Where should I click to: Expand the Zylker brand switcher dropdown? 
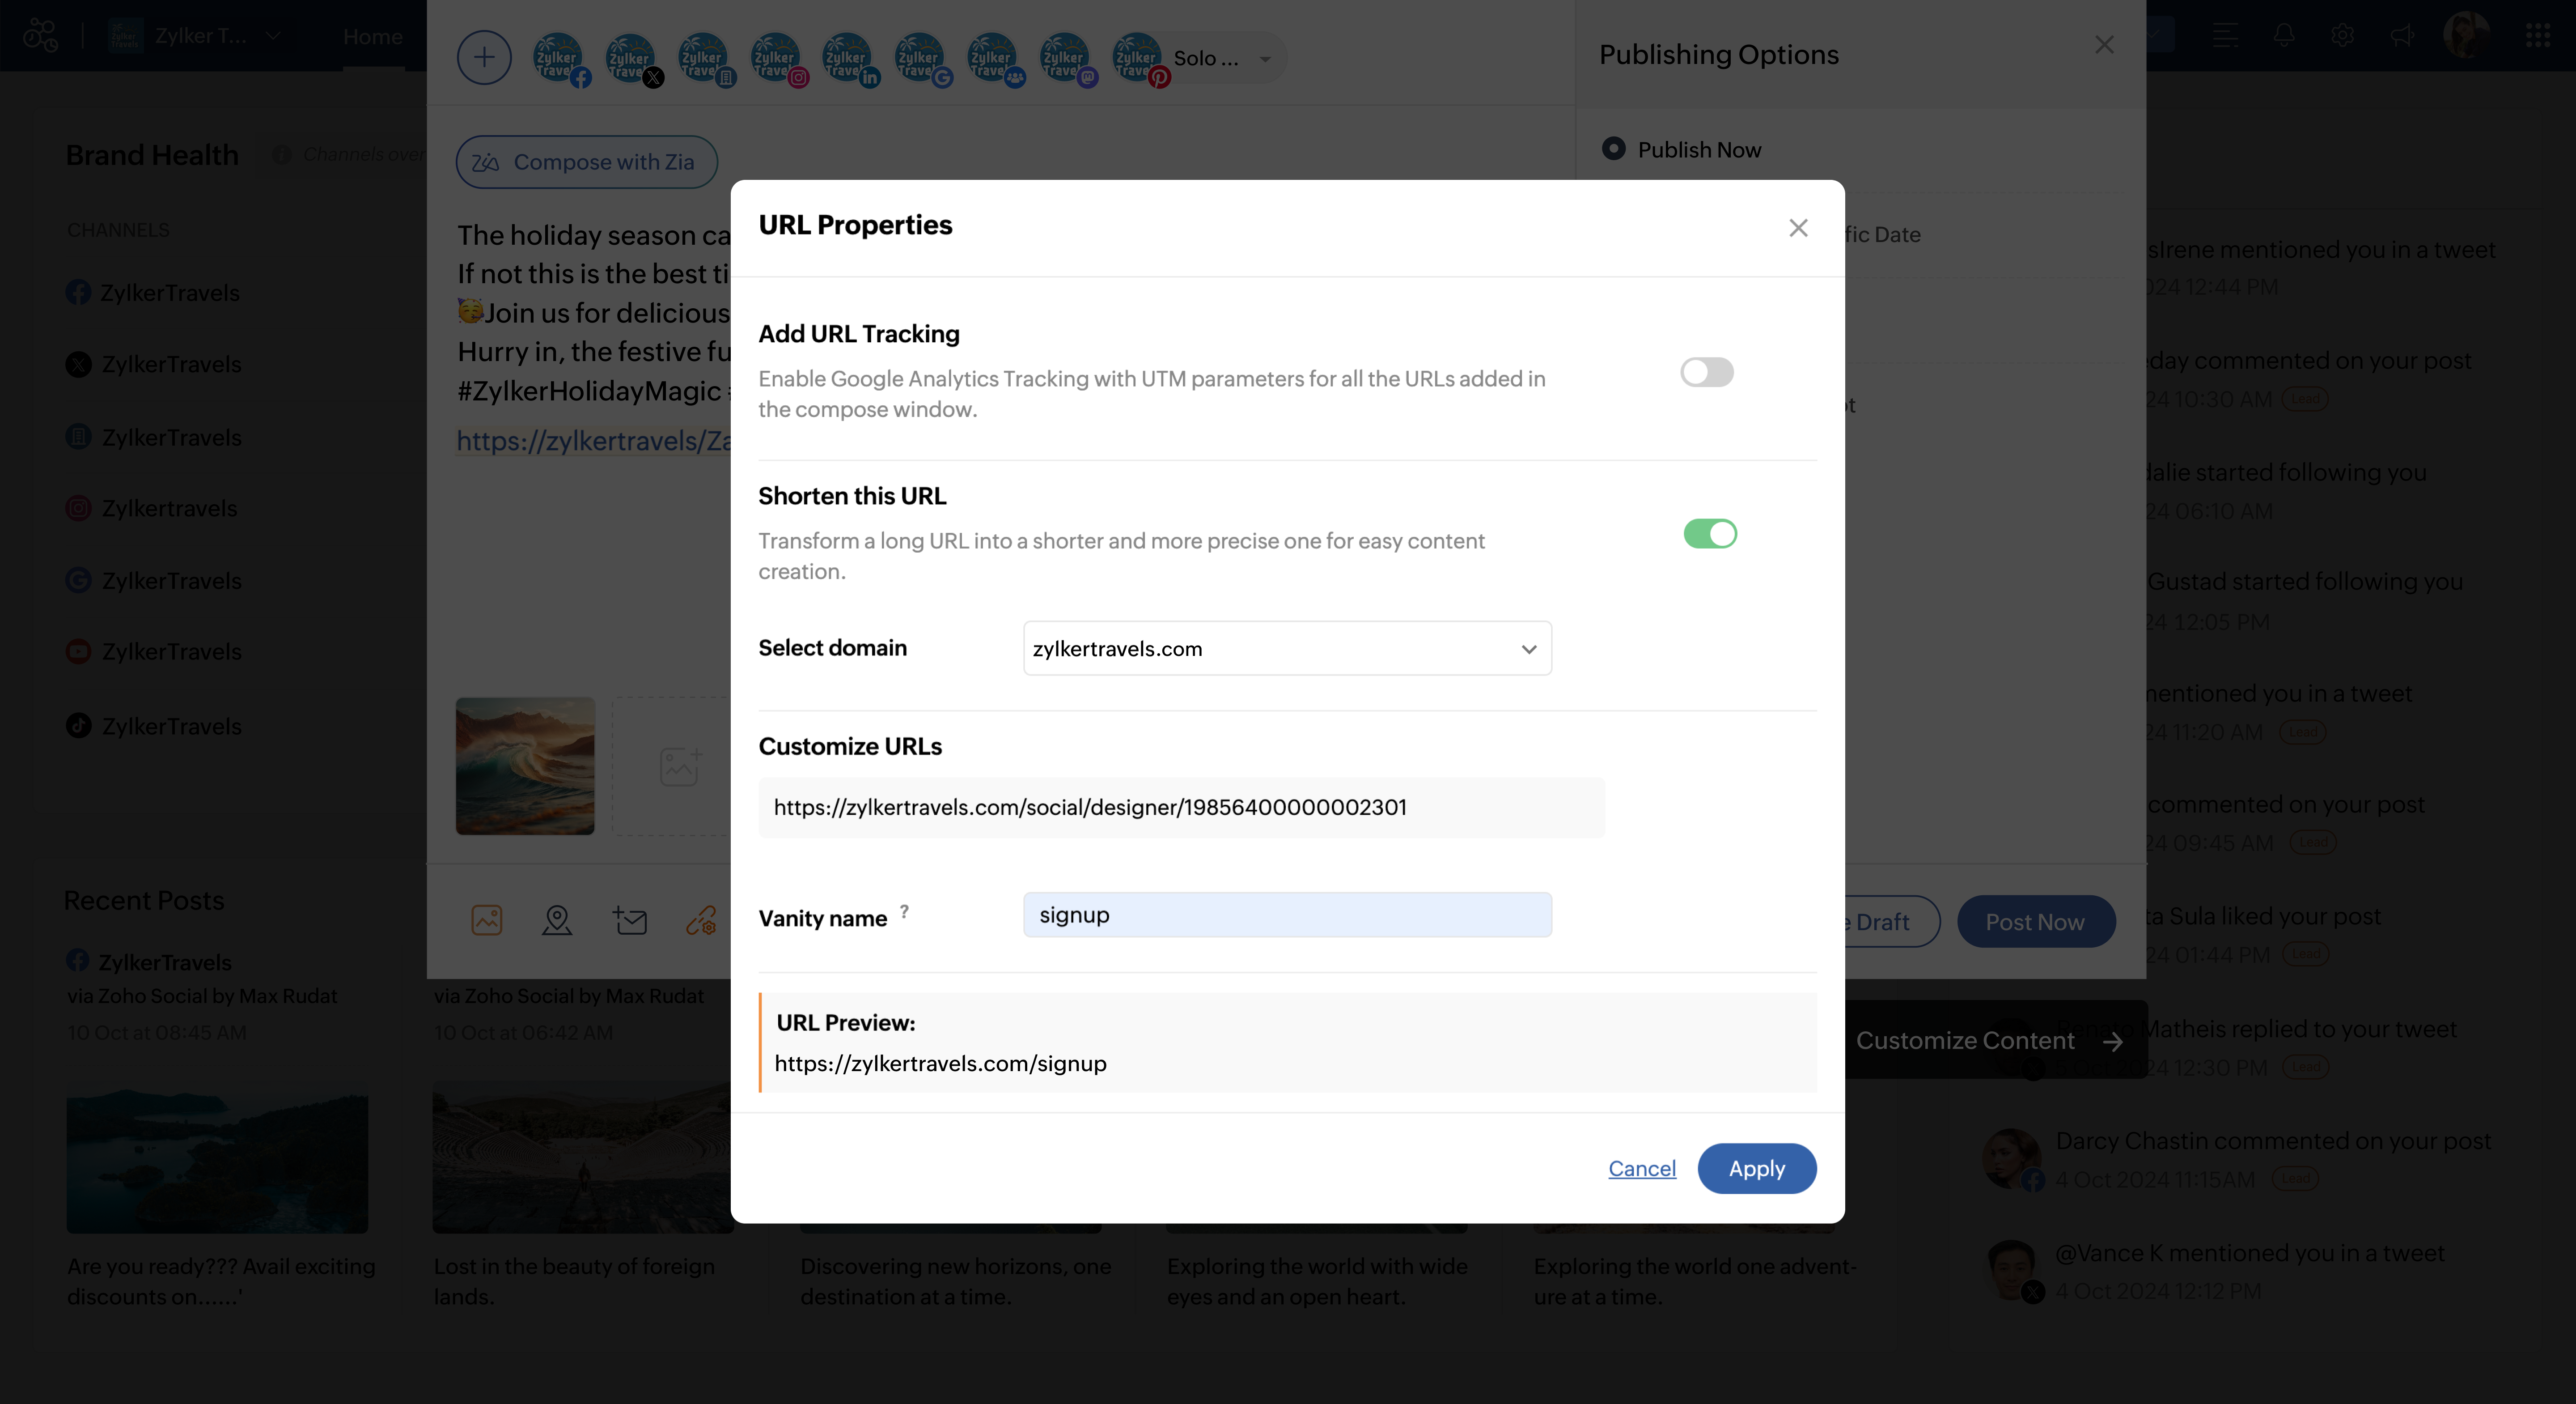point(273,36)
